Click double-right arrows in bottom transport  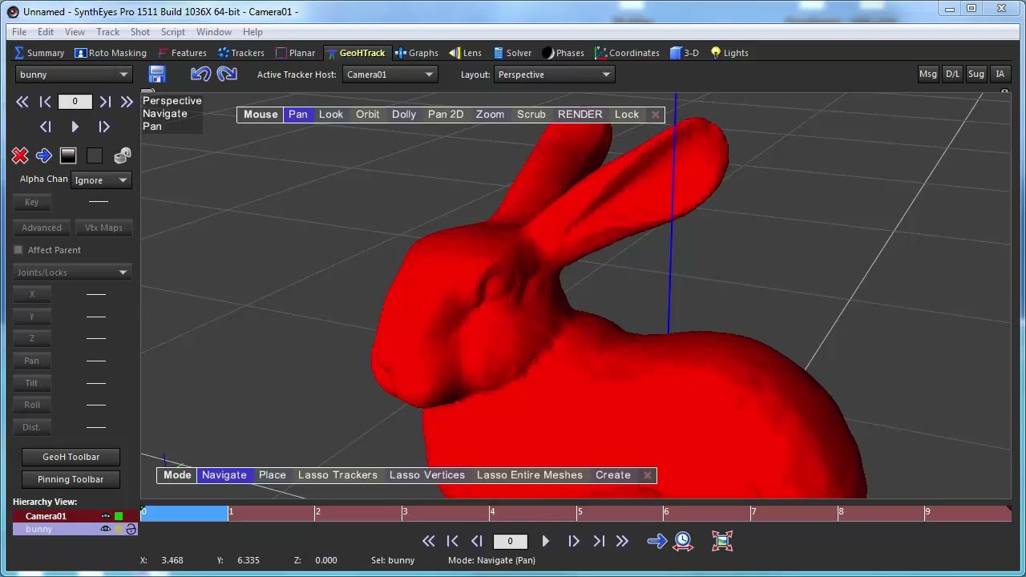[622, 542]
